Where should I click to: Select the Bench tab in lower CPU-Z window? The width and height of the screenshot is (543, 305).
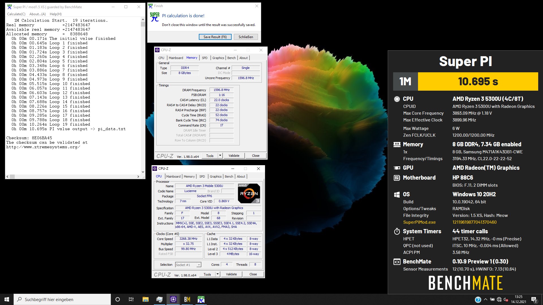point(229,177)
